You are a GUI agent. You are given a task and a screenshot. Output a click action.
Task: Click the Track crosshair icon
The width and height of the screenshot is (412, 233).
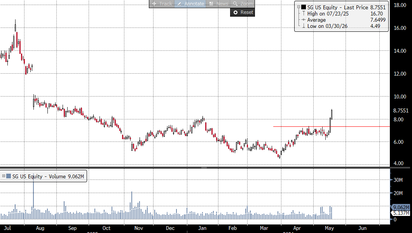click(x=154, y=3)
